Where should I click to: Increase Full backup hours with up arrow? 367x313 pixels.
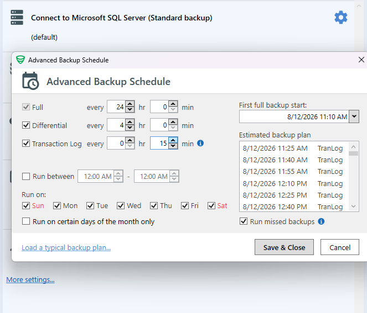pyautogui.click(x=130, y=104)
